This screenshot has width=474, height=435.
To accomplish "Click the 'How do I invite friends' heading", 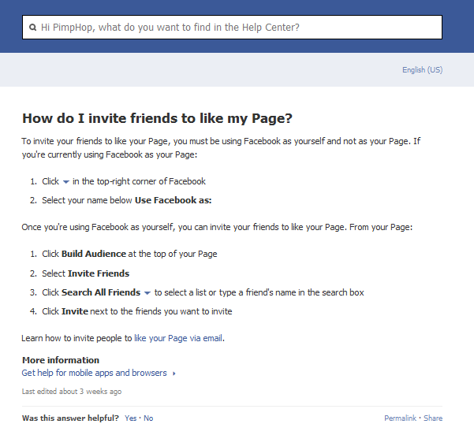I will point(157,119).
